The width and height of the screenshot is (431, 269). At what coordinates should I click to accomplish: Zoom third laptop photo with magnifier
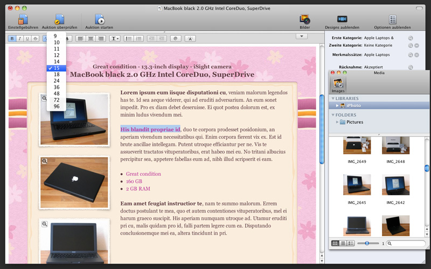pyautogui.click(x=44, y=224)
